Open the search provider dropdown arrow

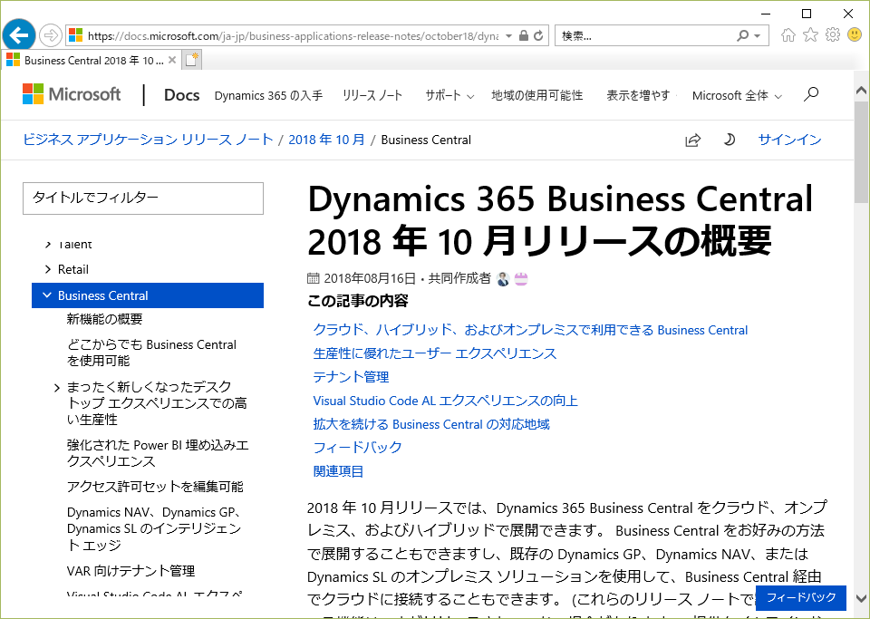[758, 35]
